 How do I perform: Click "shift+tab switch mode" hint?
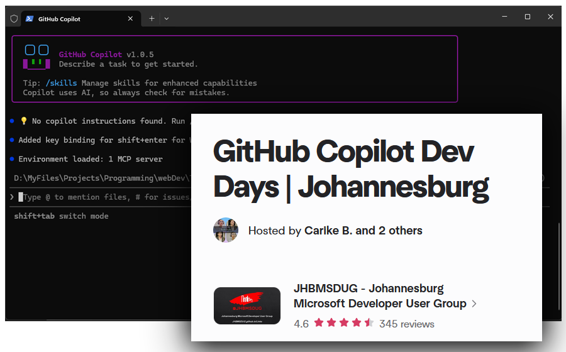(61, 216)
